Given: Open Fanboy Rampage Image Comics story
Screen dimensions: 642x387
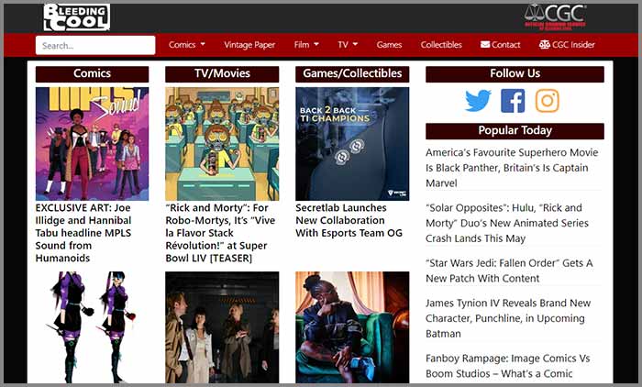Looking at the screenshot, I should tap(508, 366).
